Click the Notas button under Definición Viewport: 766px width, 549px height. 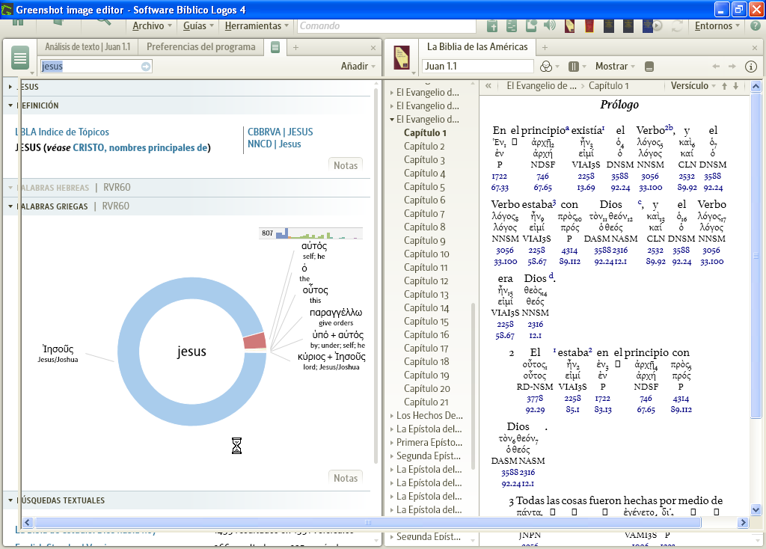tap(346, 165)
